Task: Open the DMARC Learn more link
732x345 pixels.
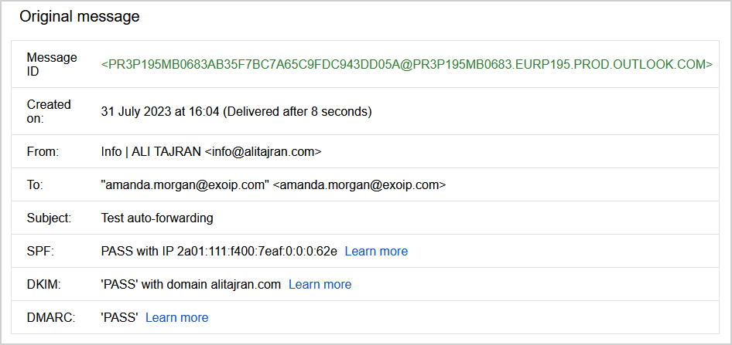Action: pyautogui.click(x=176, y=318)
